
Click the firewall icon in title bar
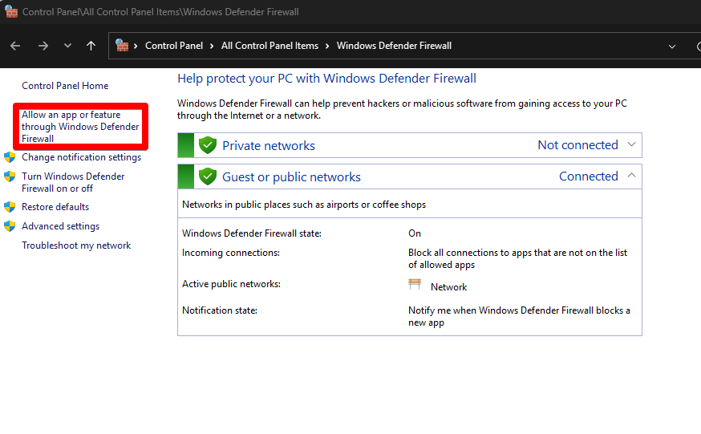(x=10, y=12)
